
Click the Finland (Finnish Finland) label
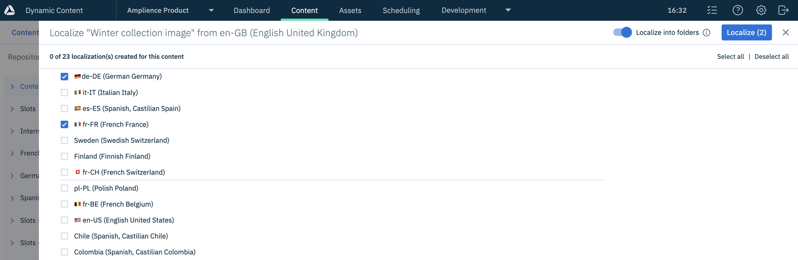112,156
